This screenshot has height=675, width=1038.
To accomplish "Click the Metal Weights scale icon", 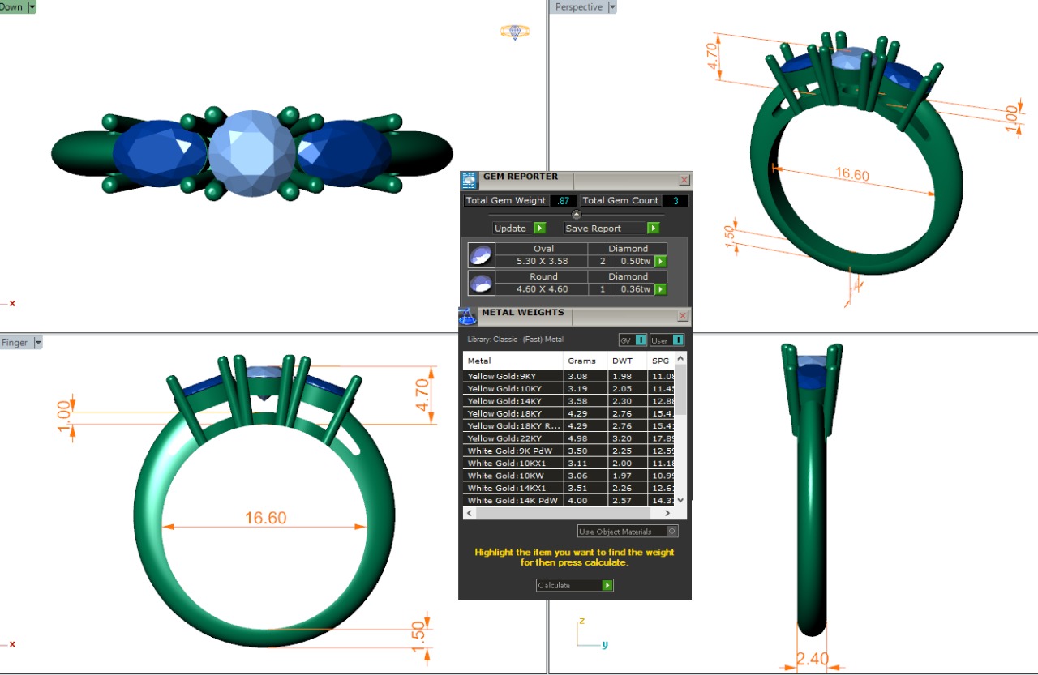I will point(468,316).
